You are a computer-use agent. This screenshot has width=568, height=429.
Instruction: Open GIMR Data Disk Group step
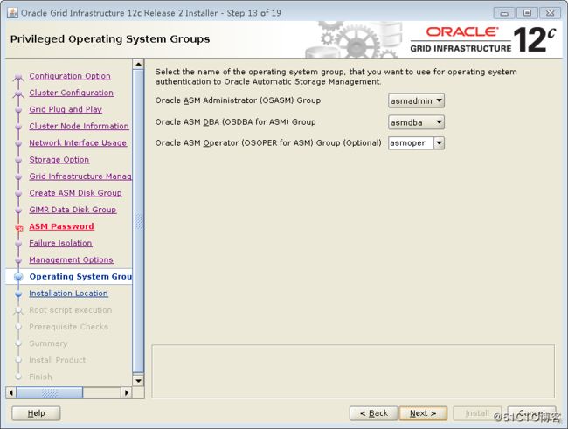tap(73, 210)
